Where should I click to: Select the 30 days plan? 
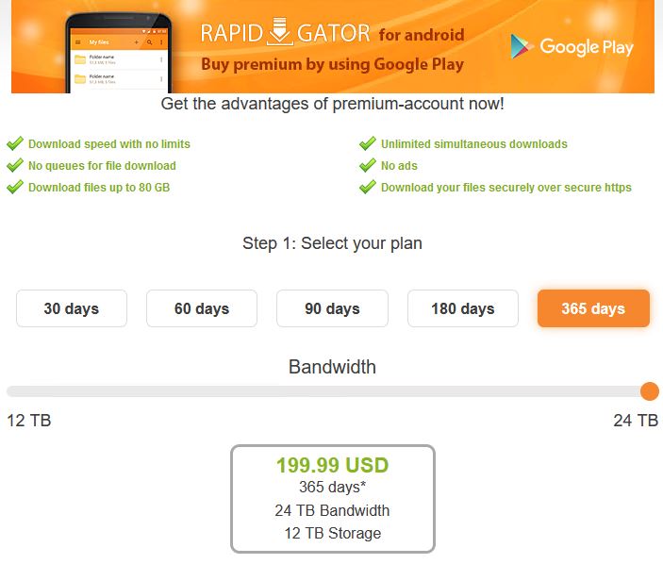[72, 308]
